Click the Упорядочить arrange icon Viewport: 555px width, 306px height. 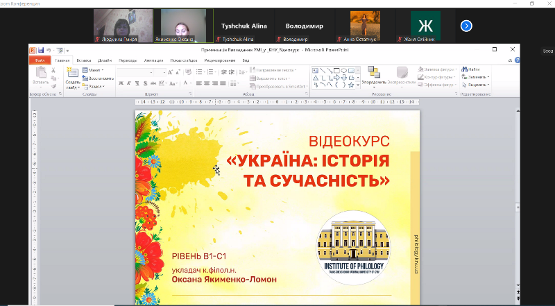[x=373, y=75]
